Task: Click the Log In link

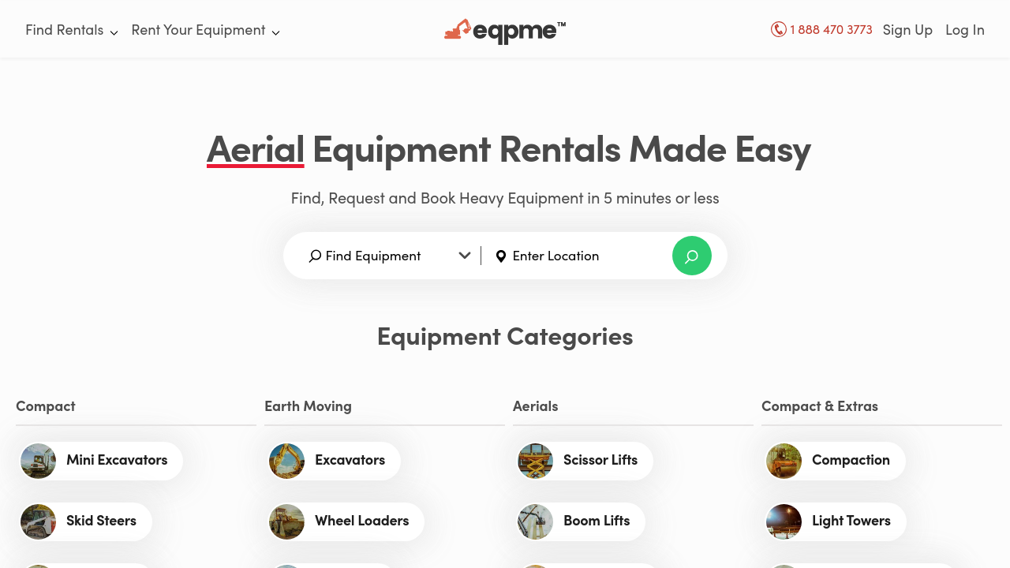Action: (964, 30)
